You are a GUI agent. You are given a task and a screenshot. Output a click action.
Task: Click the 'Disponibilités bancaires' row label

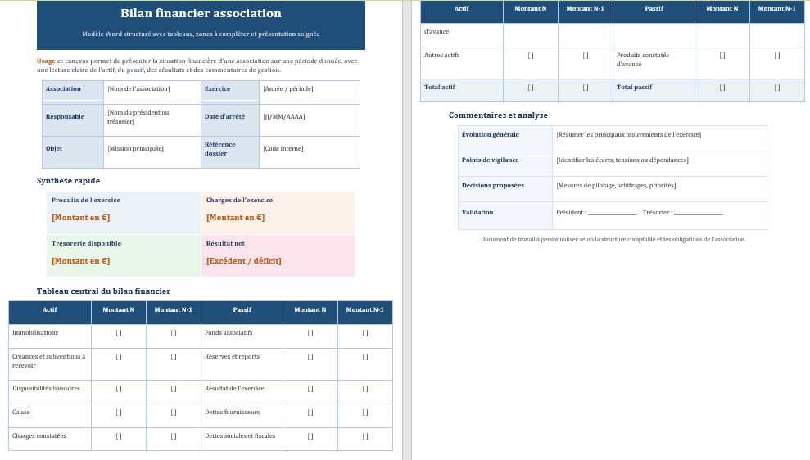(x=46, y=388)
